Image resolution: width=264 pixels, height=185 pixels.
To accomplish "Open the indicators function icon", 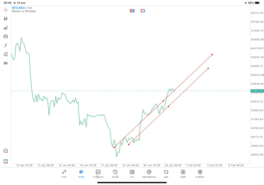I will pyautogui.click(x=6, y=46).
